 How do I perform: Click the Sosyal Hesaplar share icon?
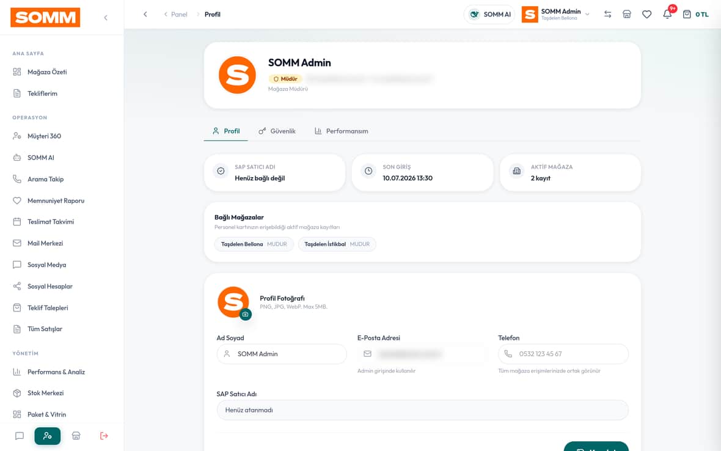point(17,286)
